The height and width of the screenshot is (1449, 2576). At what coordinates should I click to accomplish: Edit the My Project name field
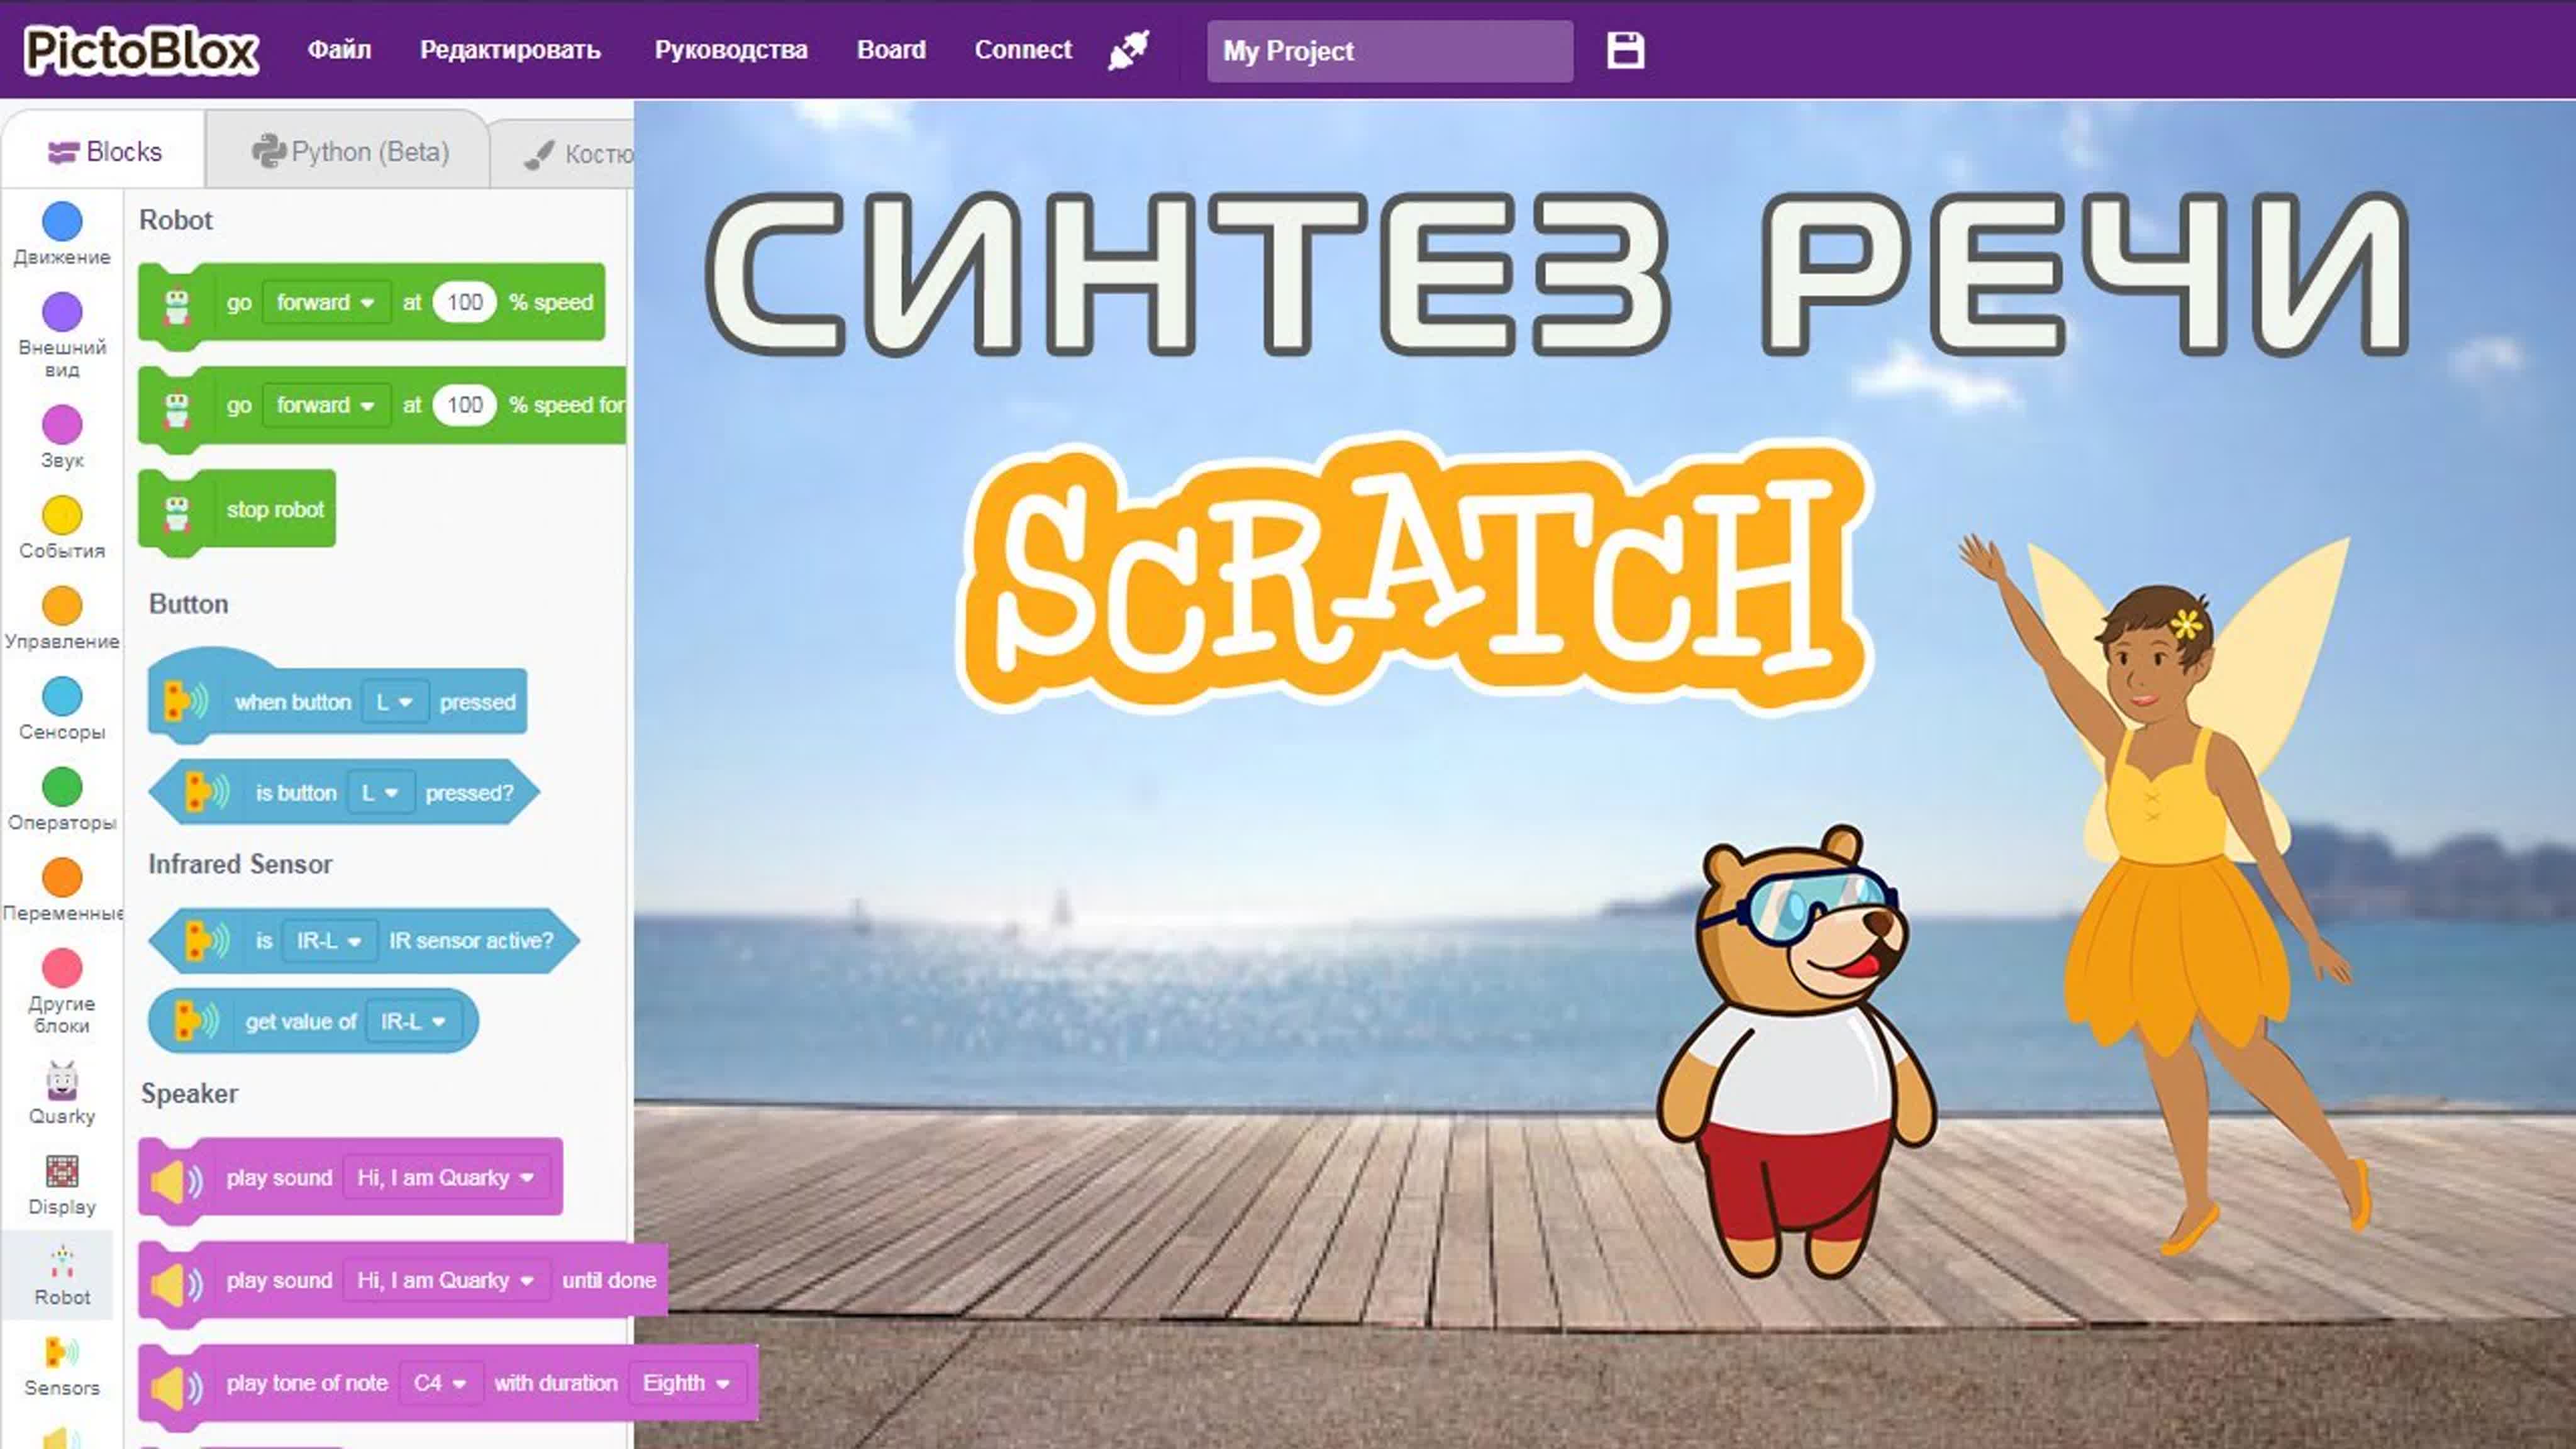[x=1389, y=51]
